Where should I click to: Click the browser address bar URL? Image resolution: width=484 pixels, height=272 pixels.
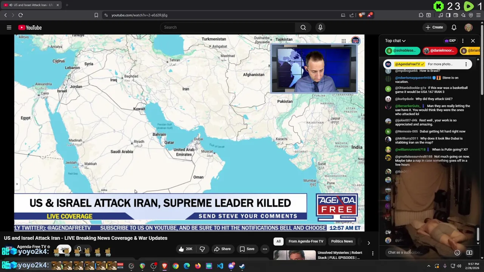tap(139, 15)
